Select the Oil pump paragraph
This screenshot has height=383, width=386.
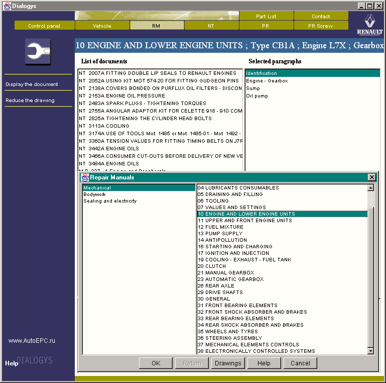(313, 96)
